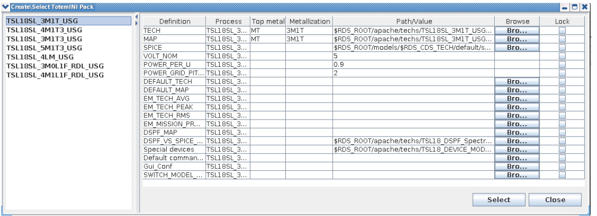This screenshot has width=597, height=216.
Task: Toggle the Lock checkbox for VOLT_NOM
Action: (x=562, y=55)
